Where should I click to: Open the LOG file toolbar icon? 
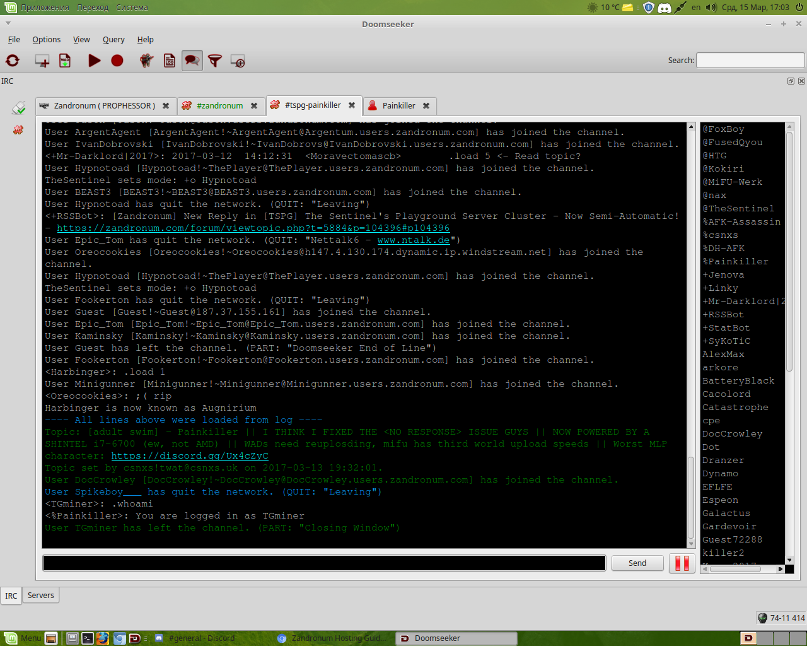point(170,61)
